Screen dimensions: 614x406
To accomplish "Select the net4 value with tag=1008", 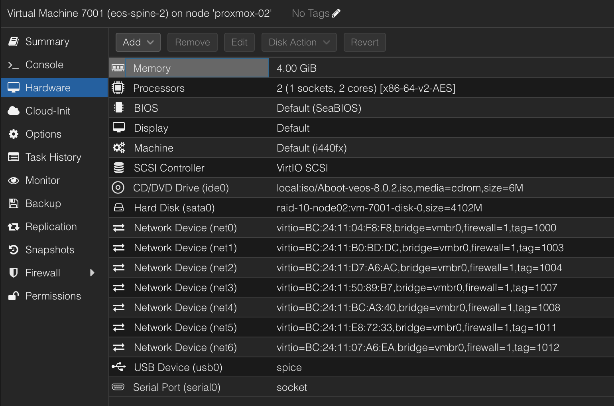I will 419,307.
